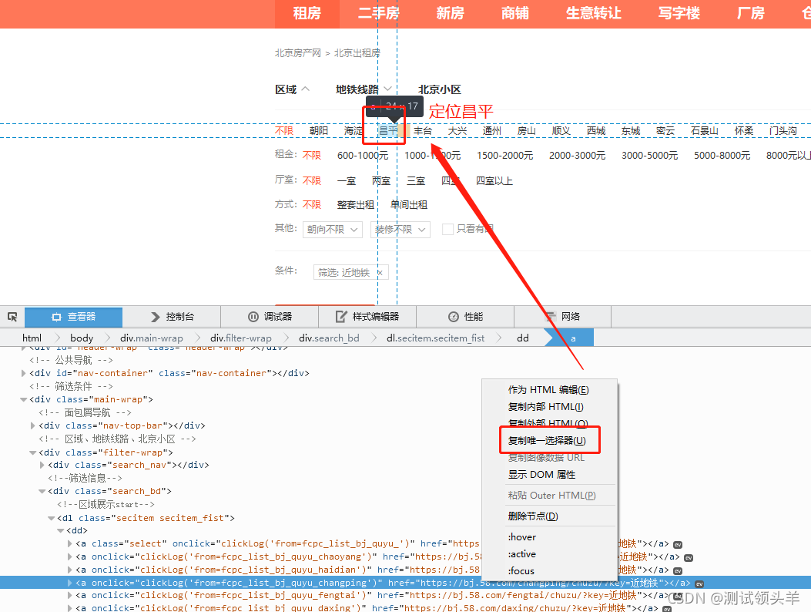This screenshot has height=612, width=811.
Task: Toggle the :hover pseudo-class
Action: tap(522, 537)
